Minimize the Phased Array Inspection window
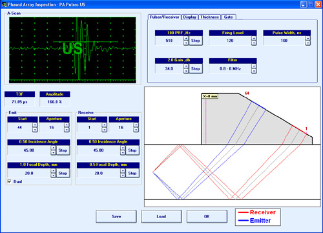 coord(304,5)
